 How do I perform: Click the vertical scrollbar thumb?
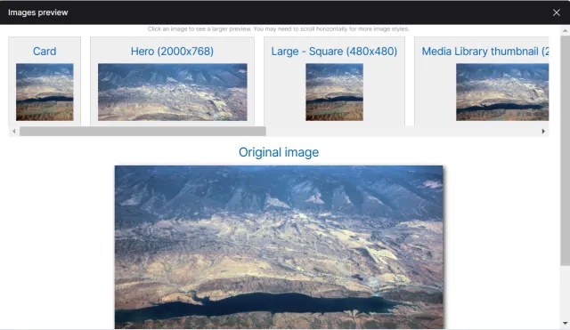565,150
